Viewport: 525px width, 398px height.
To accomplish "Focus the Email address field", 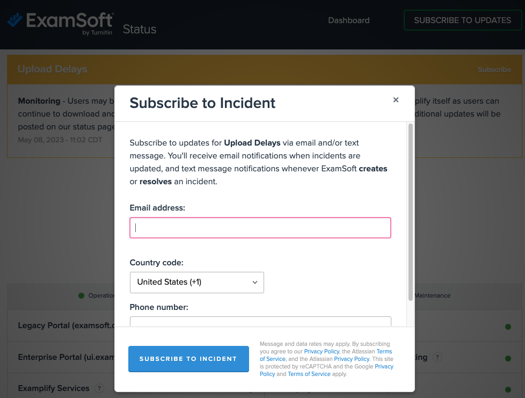I will pyautogui.click(x=260, y=228).
